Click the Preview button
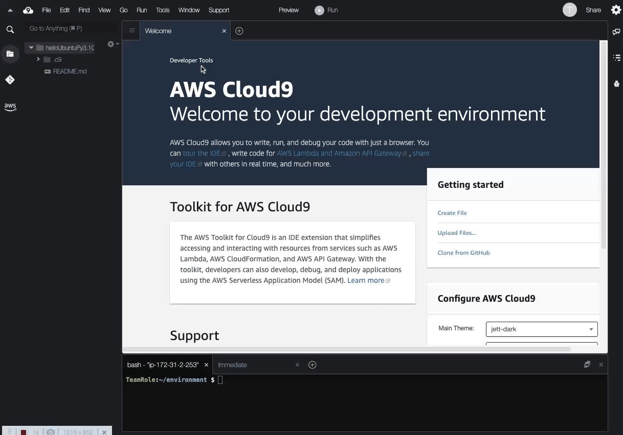 tap(288, 10)
